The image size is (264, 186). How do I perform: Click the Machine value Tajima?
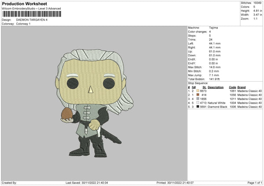tap(213, 28)
